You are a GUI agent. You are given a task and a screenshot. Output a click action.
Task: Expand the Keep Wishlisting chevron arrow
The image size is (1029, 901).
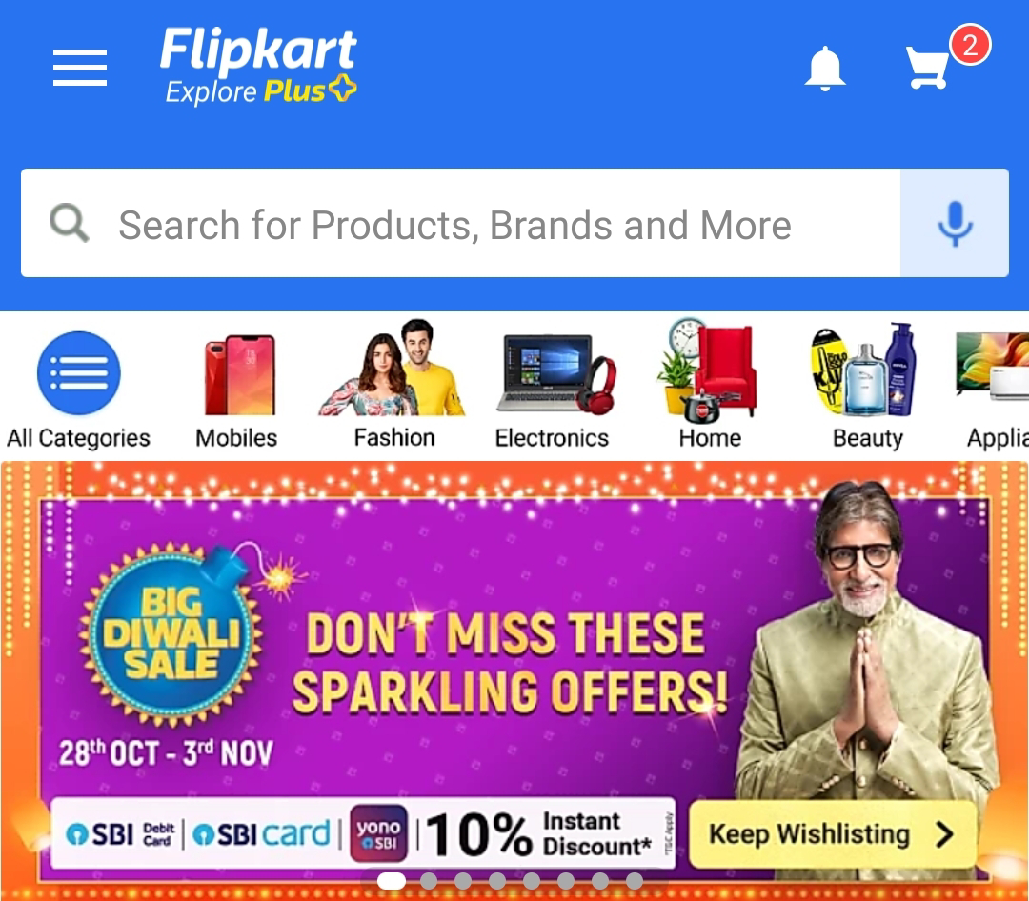click(944, 834)
